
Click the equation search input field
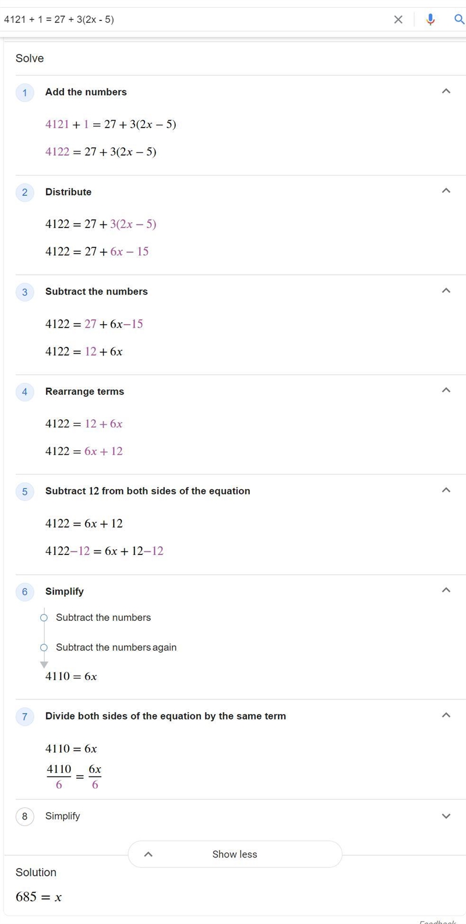tap(195, 20)
